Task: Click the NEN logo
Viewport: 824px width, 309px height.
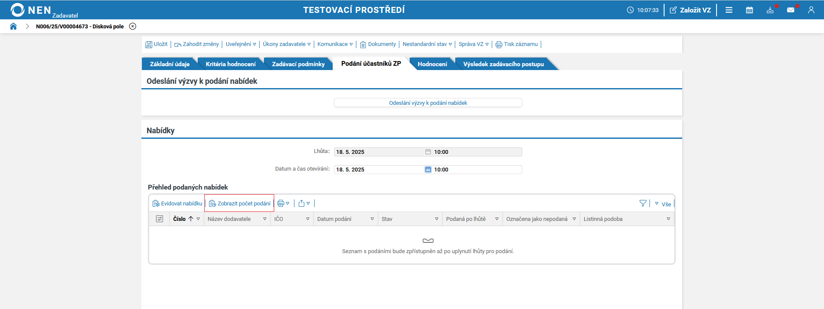Action: (44, 10)
